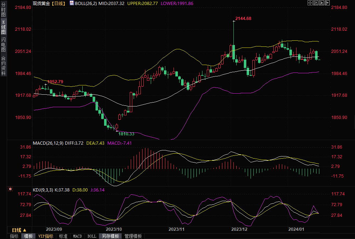The height and width of the screenshot is (239, 355).
Task: Open the 合约资料 side tab
Action: click(x=3, y=66)
